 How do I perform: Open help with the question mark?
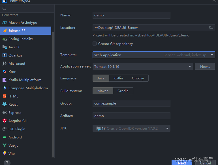(x=7, y=162)
